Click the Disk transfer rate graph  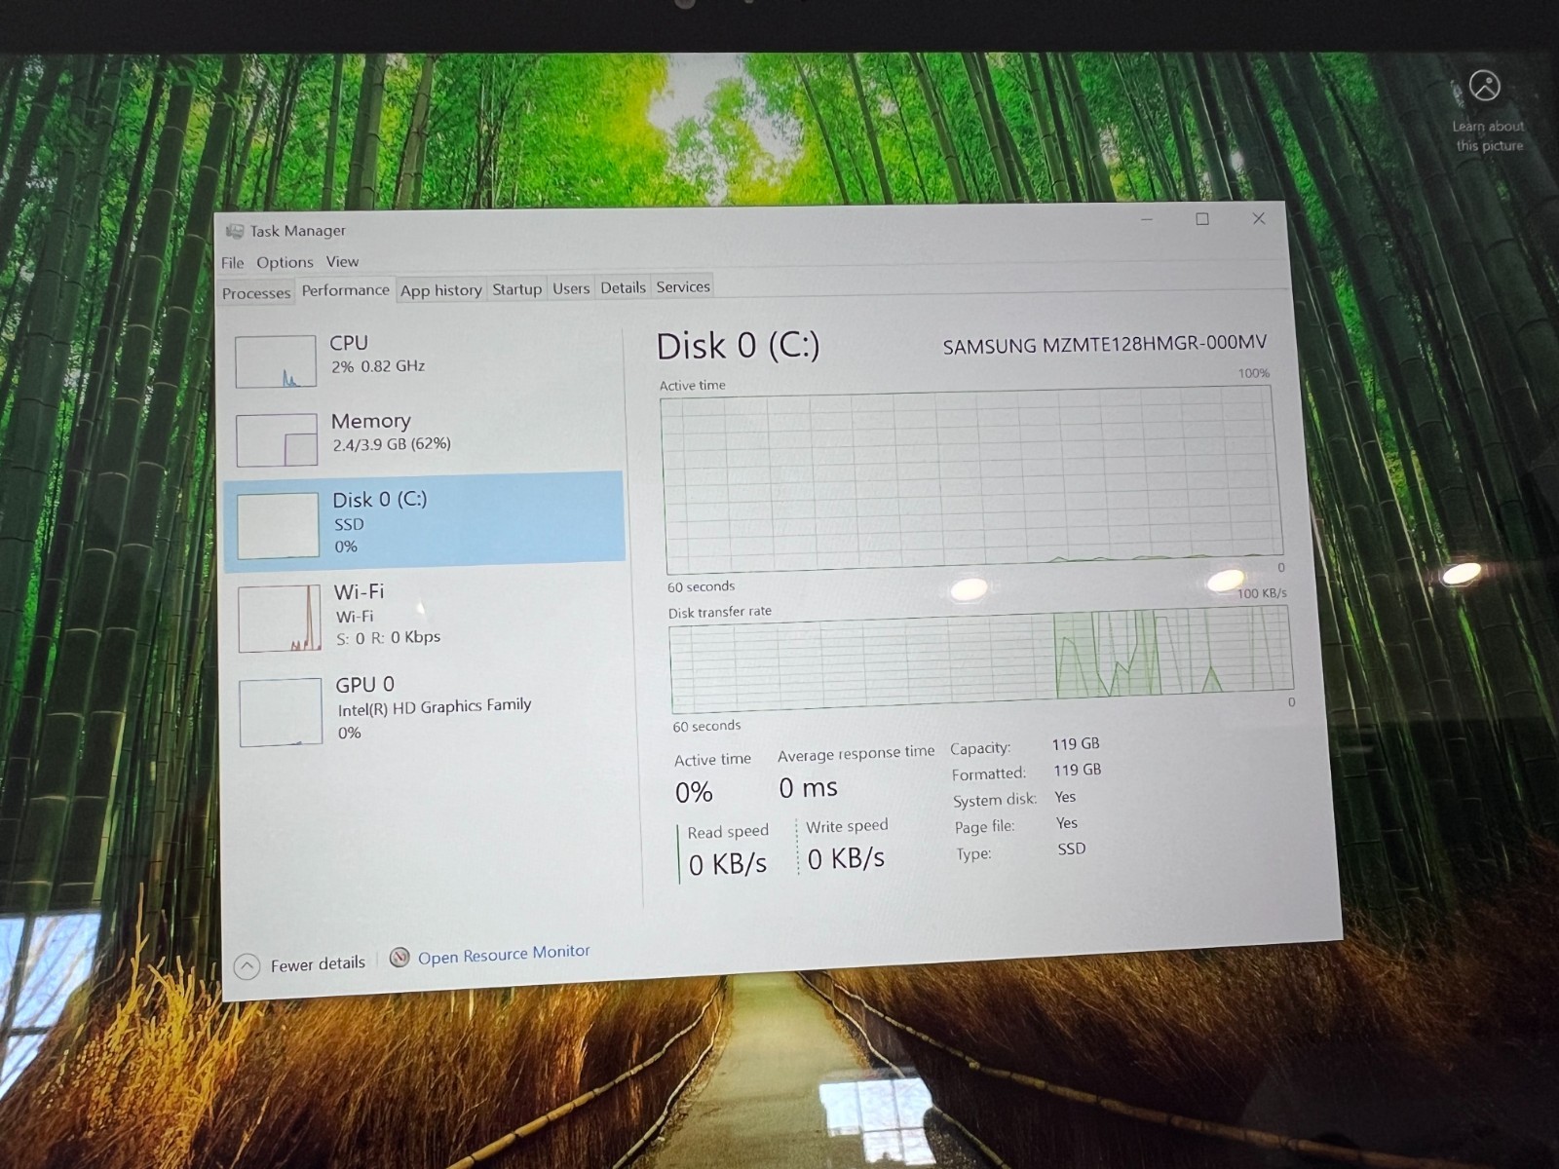point(981,659)
